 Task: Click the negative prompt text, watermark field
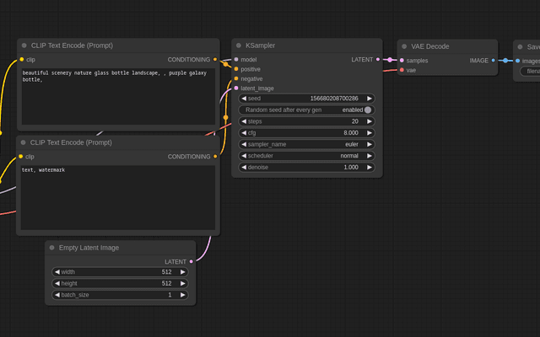[118, 198]
